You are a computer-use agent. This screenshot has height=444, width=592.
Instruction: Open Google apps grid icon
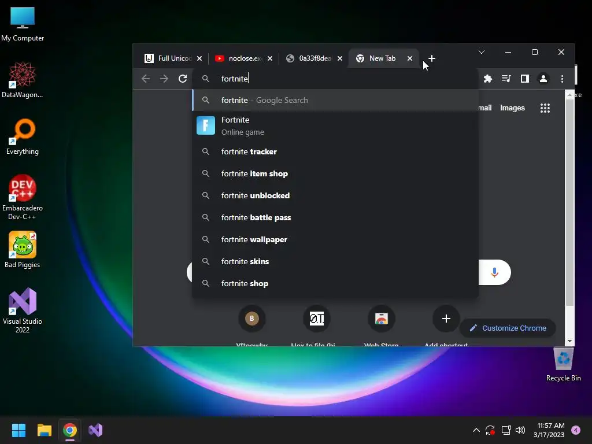click(x=545, y=108)
